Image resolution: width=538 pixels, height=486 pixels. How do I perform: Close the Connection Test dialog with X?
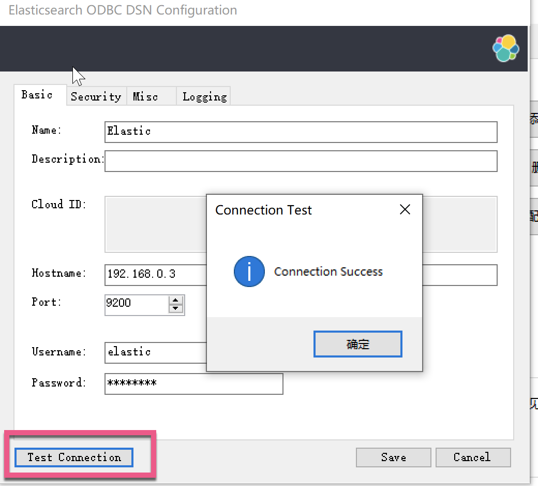pyautogui.click(x=405, y=209)
